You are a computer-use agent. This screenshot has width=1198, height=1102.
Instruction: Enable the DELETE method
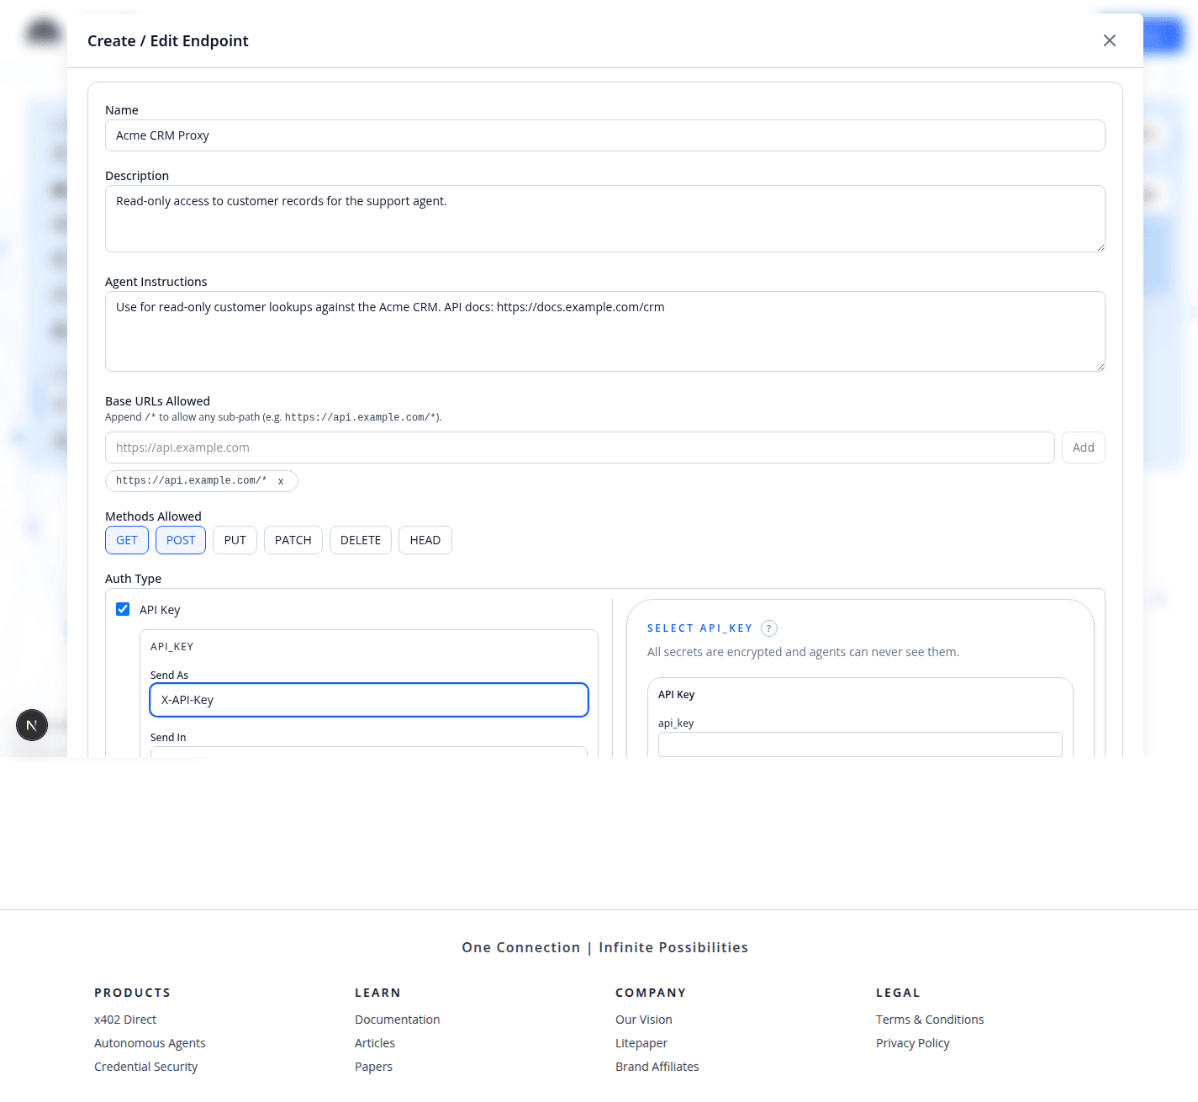(x=361, y=540)
